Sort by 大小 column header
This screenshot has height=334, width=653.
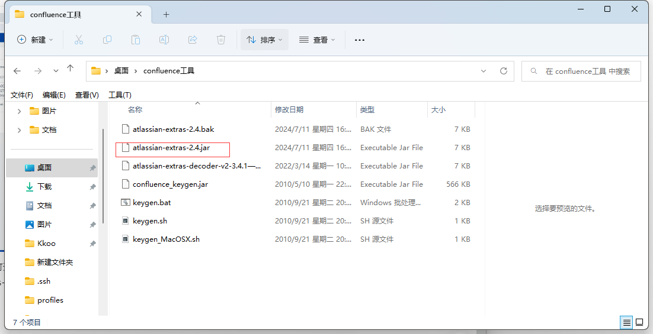point(438,110)
